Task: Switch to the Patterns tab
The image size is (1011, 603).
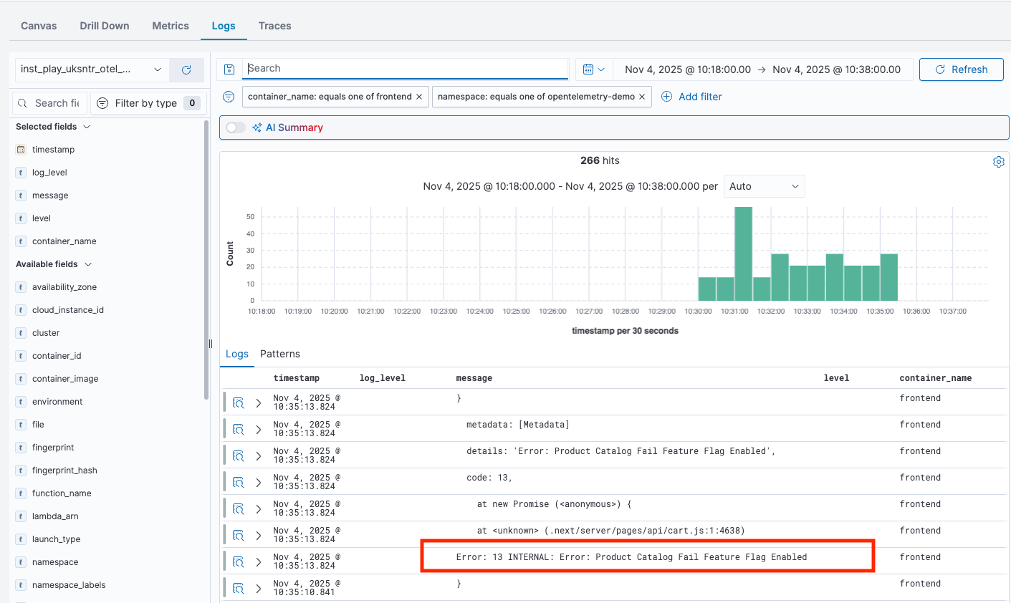Action: click(279, 354)
